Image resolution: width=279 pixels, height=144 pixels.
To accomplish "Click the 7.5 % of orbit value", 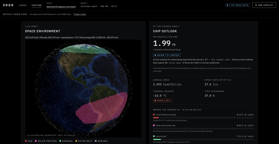I will pos(245,136).
